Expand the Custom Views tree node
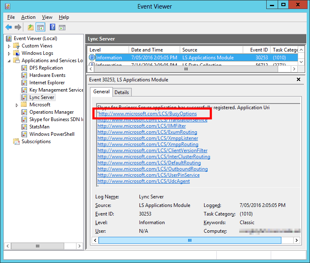The height and width of the screenshot is (263, 310). (x=9, y=46)
